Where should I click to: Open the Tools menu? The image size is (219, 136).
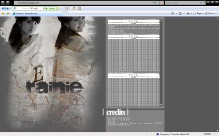pos(210,13)
